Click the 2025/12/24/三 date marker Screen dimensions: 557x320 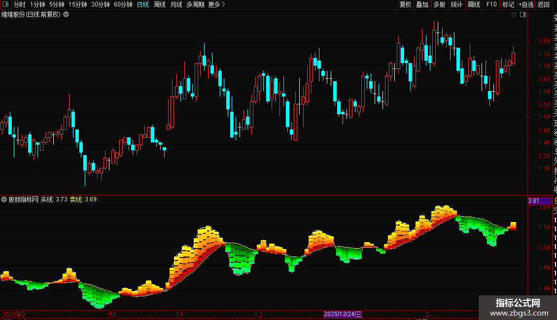coord(343,314)
